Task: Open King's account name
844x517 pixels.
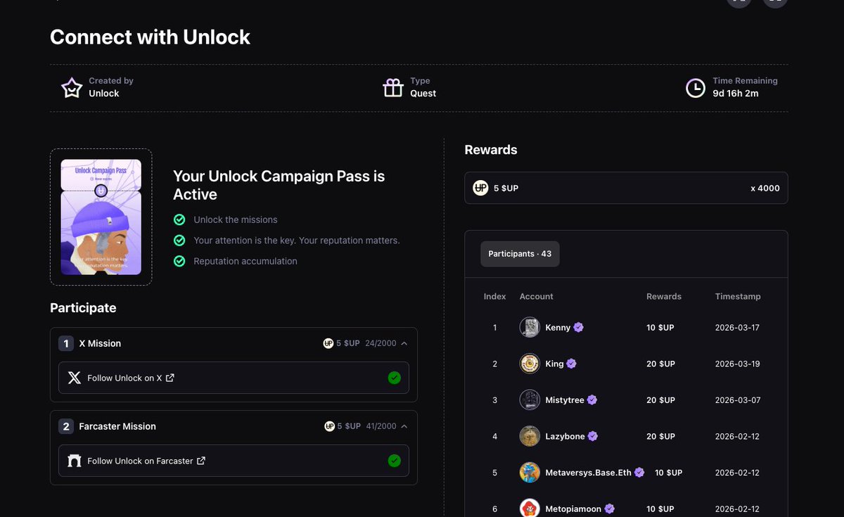Action: (x=554, y=364)
